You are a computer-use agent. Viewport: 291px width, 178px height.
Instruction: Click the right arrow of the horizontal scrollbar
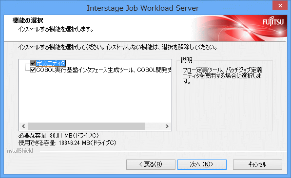167,126
